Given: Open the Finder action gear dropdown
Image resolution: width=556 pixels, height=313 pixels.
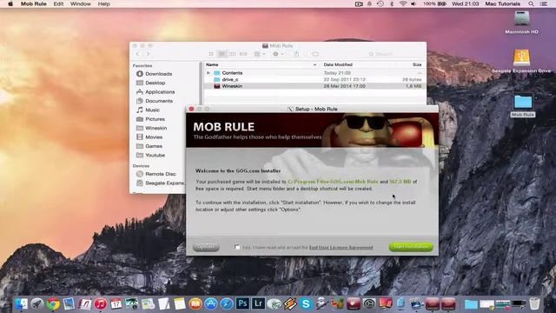Looking at the screenshot, I should click(x=278, y=54).
